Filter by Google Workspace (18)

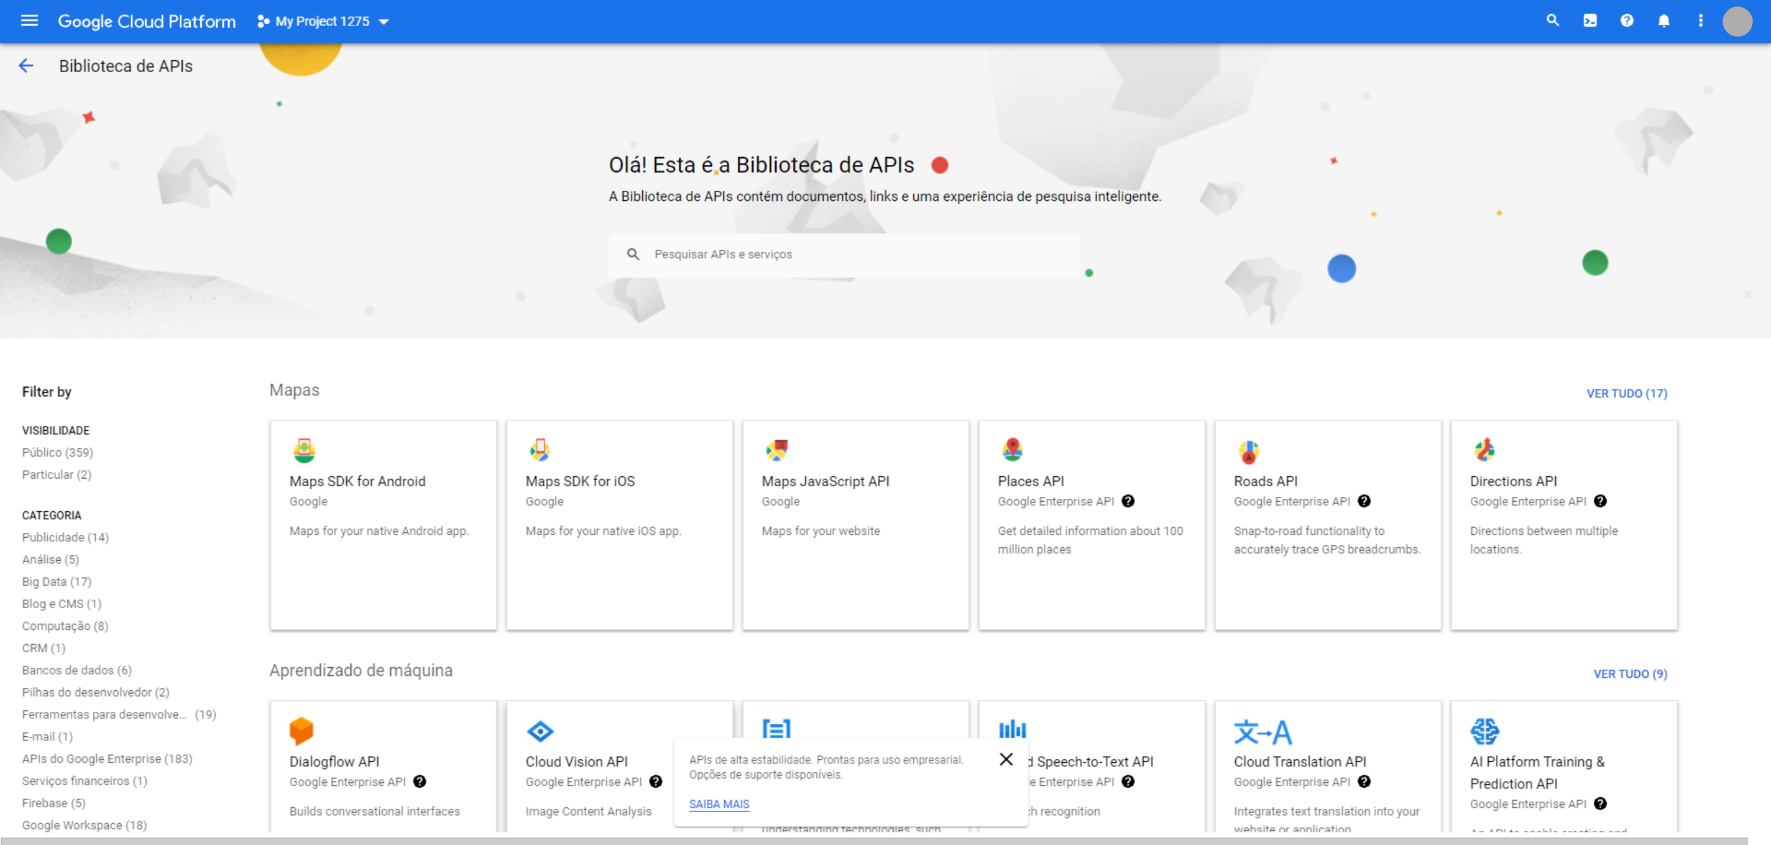tap(84, 825)
